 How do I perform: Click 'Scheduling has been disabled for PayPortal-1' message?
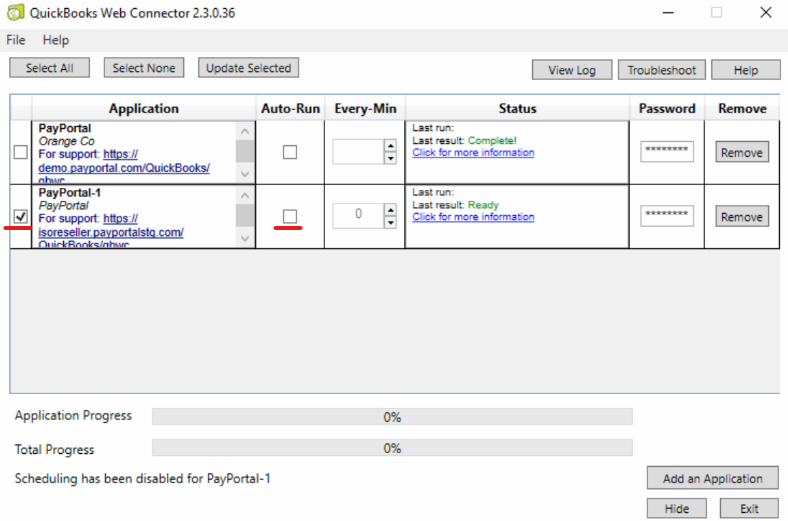pyautogui.click(x=143, y=478)
